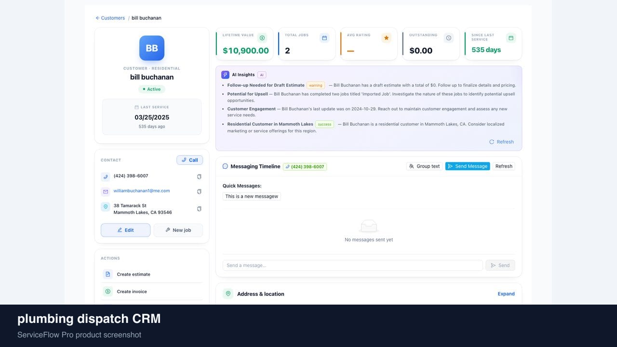This screenshot has height=347, width=617.
Task: Click the 'No messages sent yet' text
Action: (x=369, y=240)
